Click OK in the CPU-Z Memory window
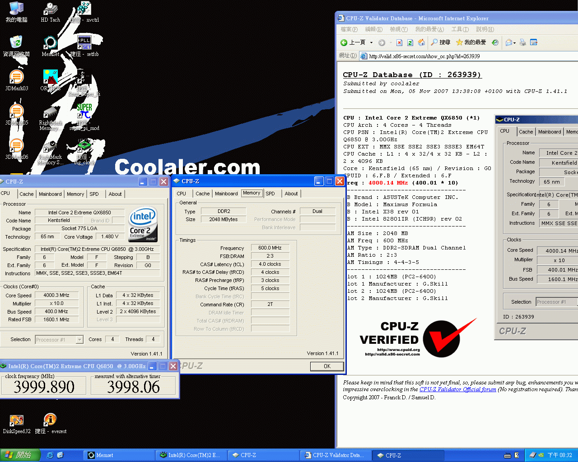 (326, 366)
